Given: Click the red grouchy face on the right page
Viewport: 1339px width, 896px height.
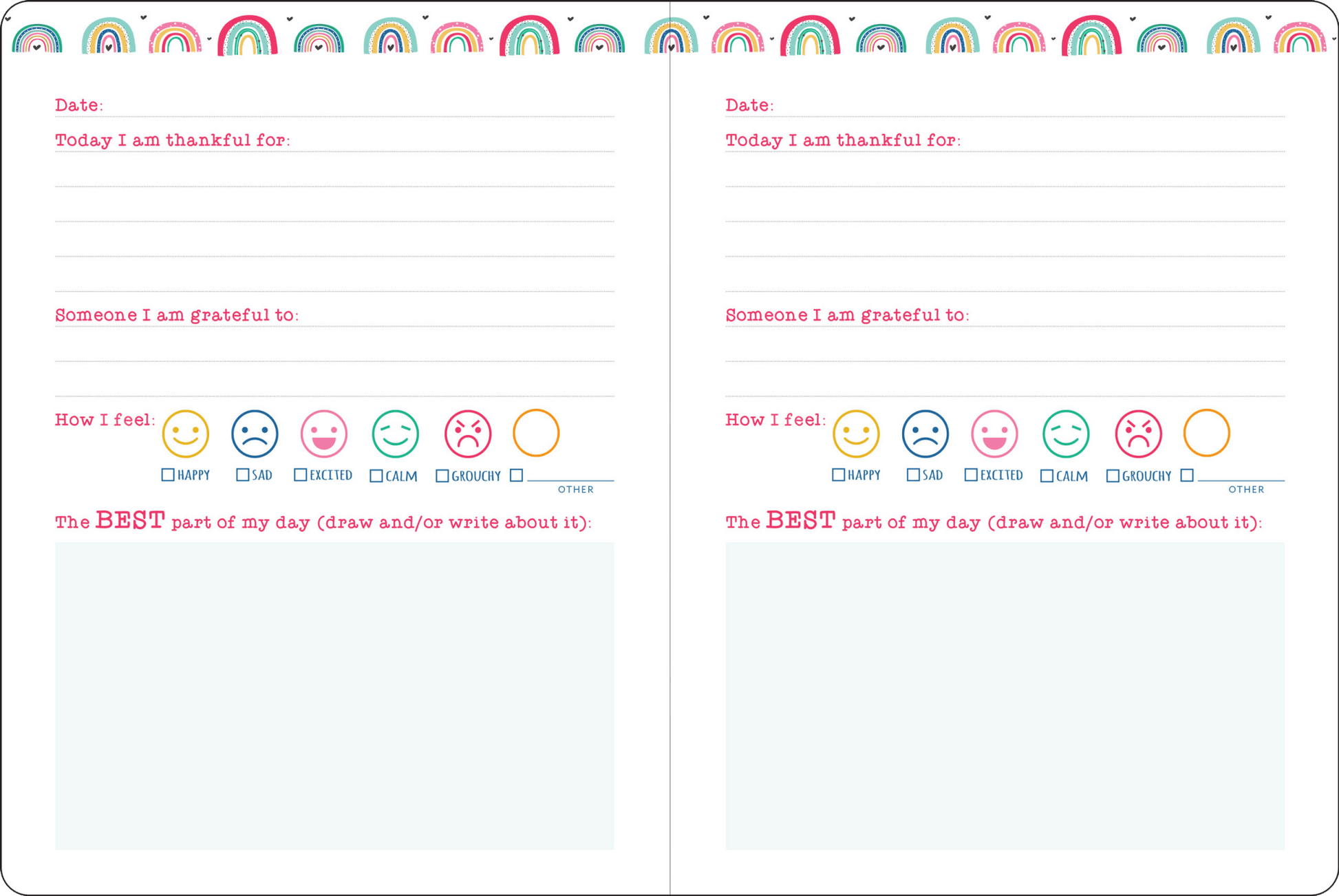Looking at the screenshot, I should coord(1138,432).
